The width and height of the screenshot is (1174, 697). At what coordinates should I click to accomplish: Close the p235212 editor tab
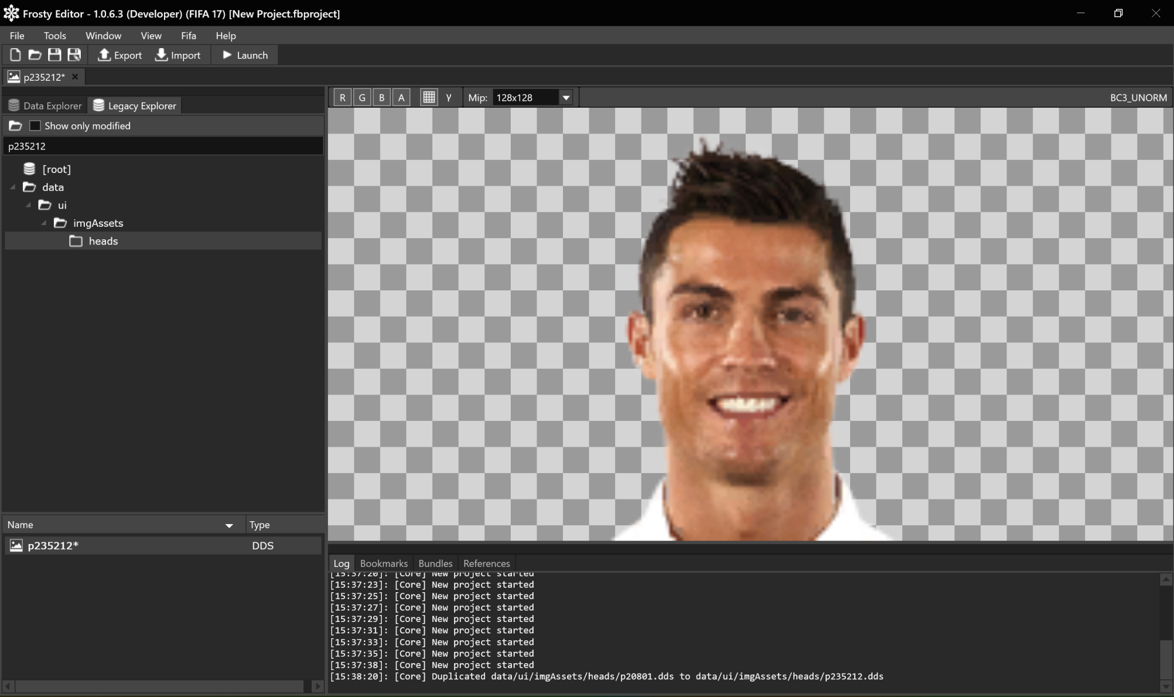75,77
